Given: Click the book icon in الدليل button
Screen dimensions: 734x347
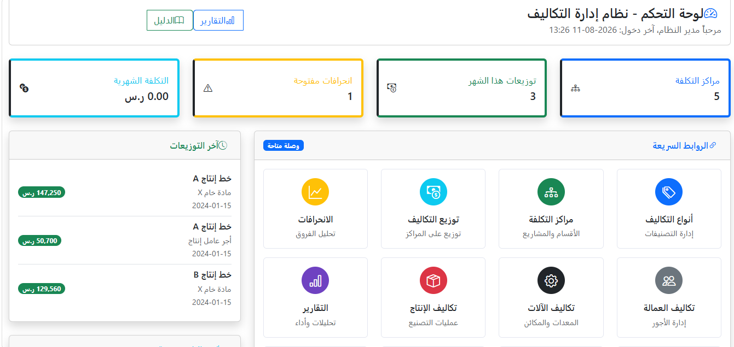Looking at the screenshot, I should pyautogui.click(x=179, y=20).
